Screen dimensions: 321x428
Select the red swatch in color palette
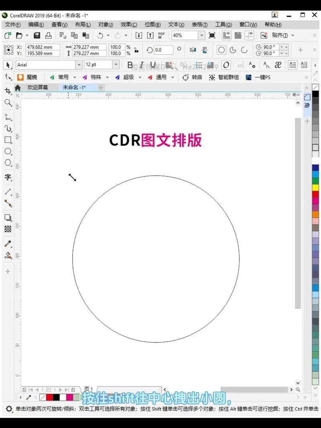point(315,194)
